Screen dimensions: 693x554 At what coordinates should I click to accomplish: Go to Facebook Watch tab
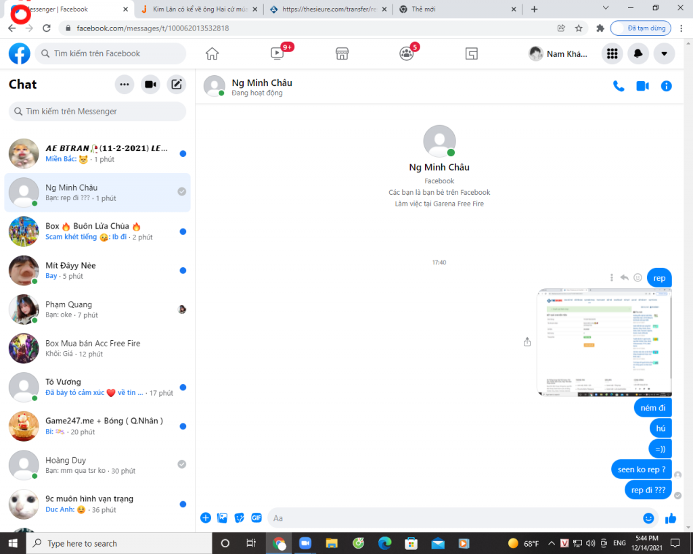point(277,53)
